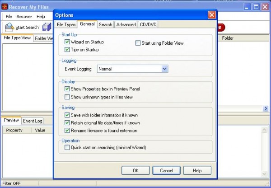Click the save disk toolbar icon

pyautogui.click(x=47, y=27)
